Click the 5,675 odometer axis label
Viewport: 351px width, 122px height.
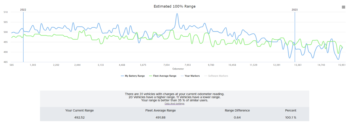(x=143, y=65)
